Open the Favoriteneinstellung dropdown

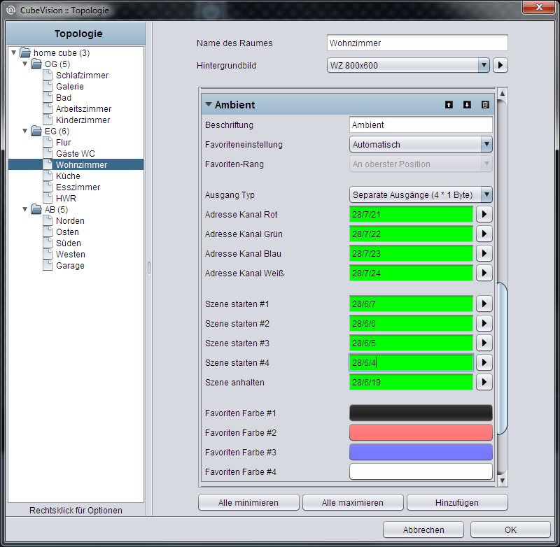(x=421, y=145)
